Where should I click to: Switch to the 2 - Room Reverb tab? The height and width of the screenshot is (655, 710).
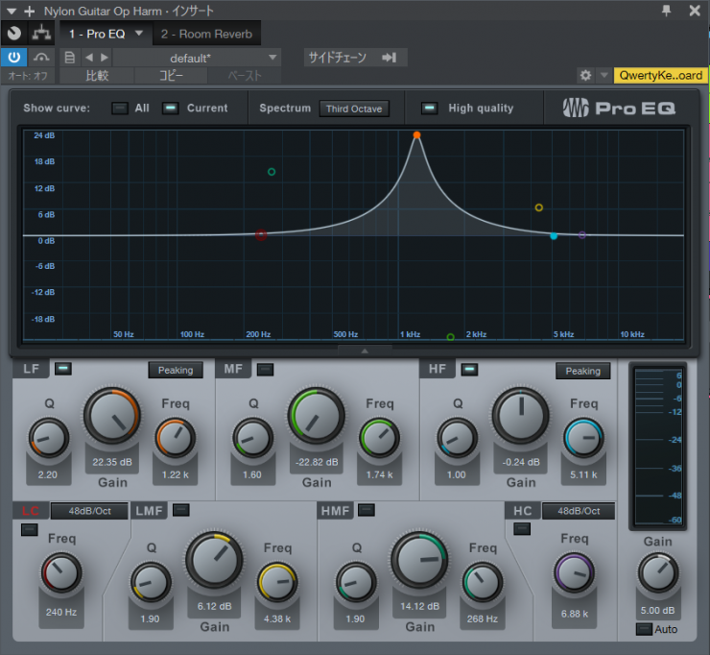(206, 34)
